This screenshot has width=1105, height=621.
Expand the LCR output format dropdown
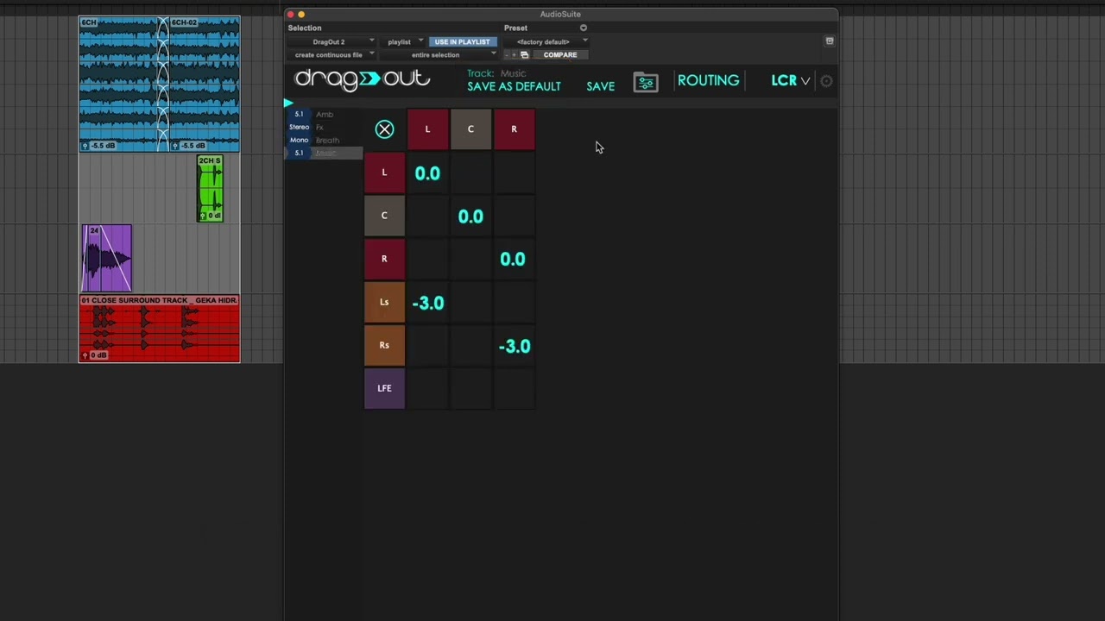[790, 80]
